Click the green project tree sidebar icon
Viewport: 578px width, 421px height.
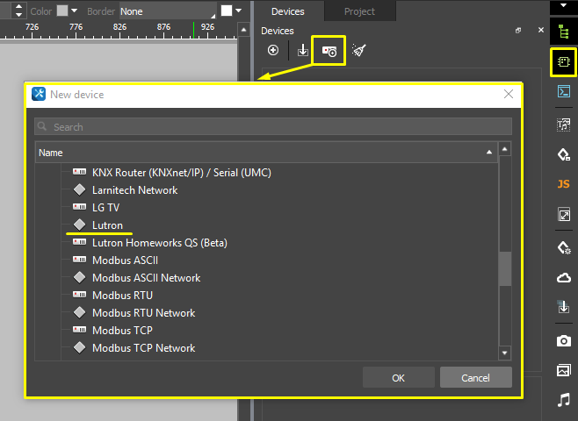[x=563, y=33]
